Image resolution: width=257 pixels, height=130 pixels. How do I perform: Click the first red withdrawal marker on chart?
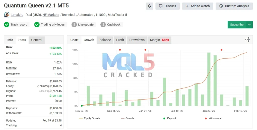tap(120, 50)
